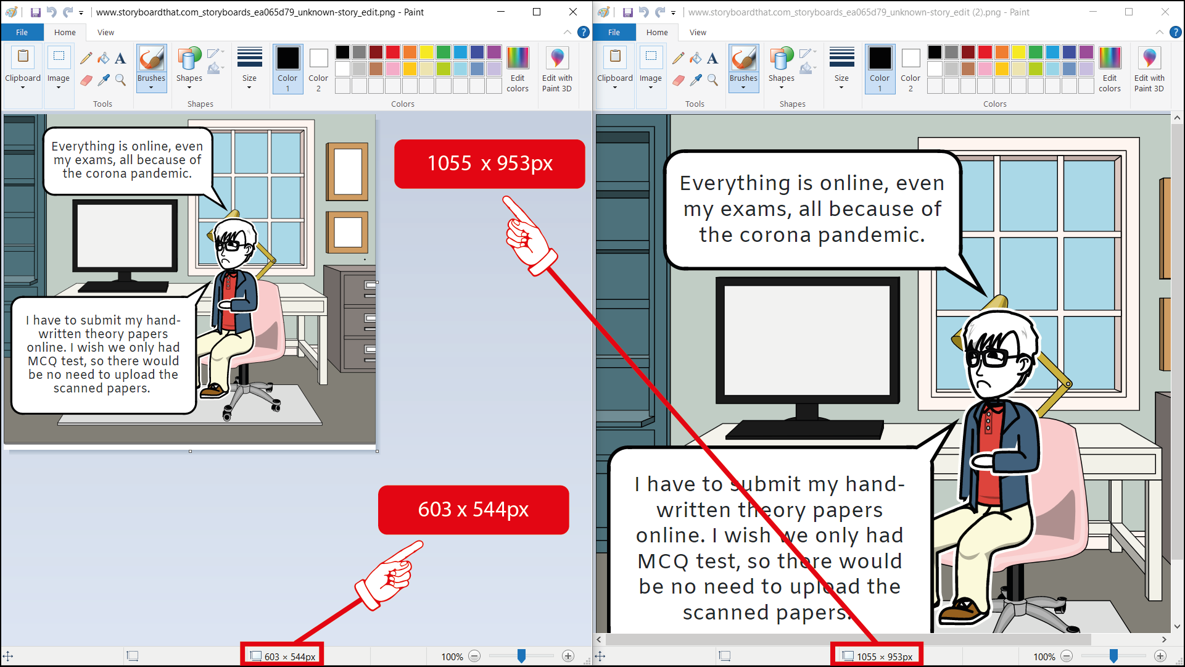Pick the red color swatch in left palette
1185x667 pixels.
pos(393,52)
